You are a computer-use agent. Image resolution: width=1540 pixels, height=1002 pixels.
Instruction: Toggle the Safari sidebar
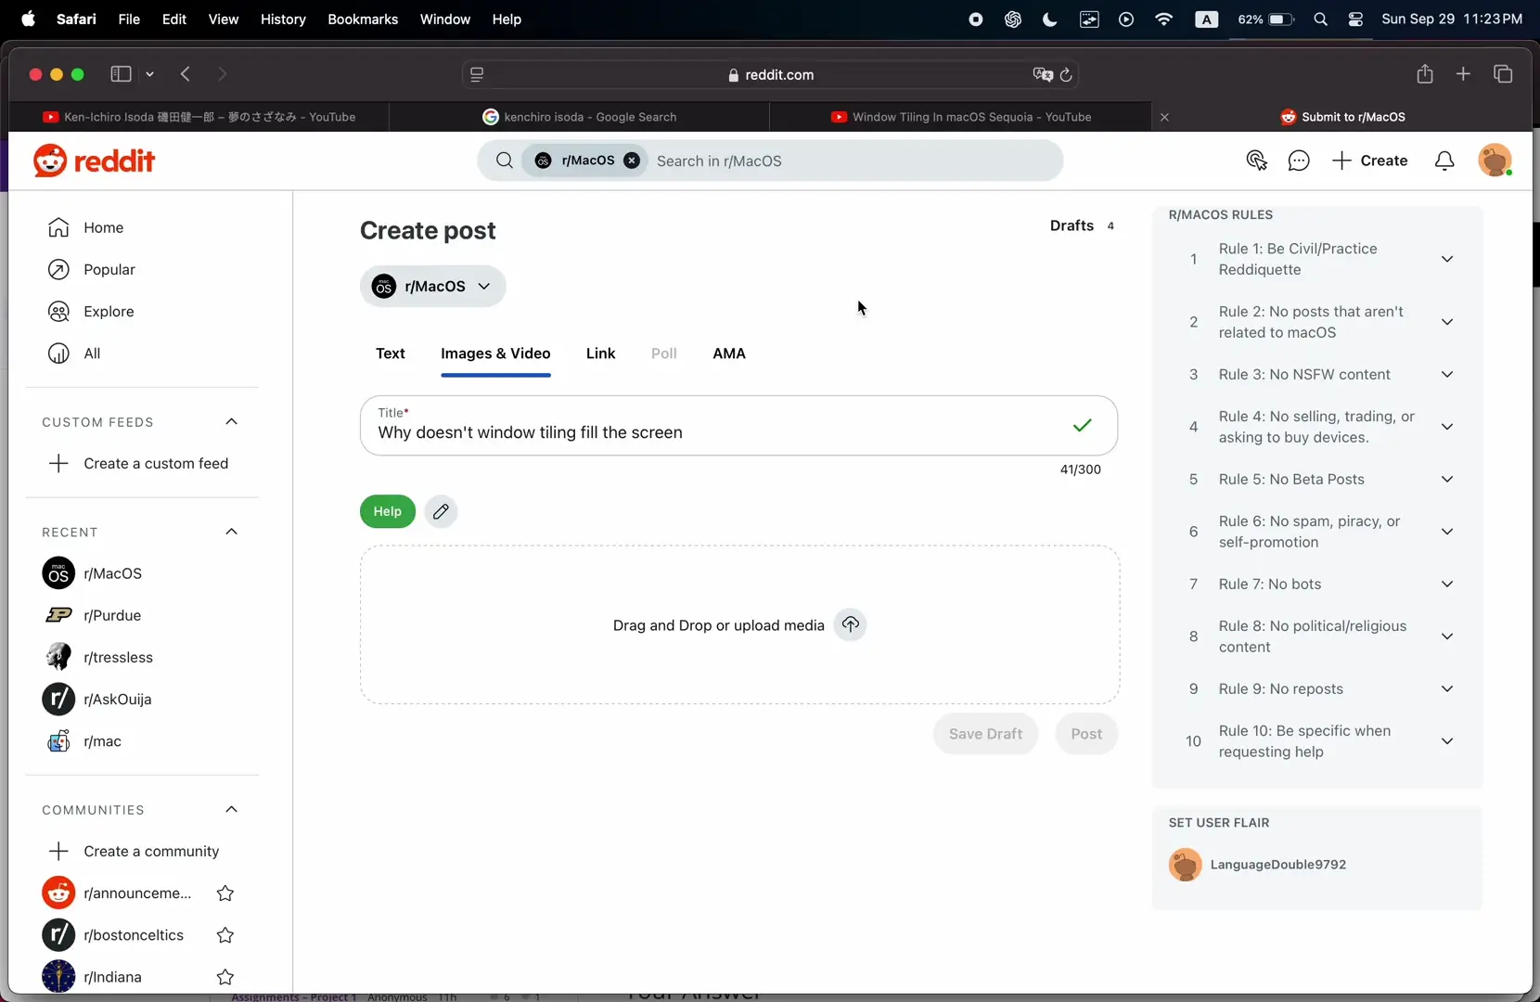(x=121, y=74)
